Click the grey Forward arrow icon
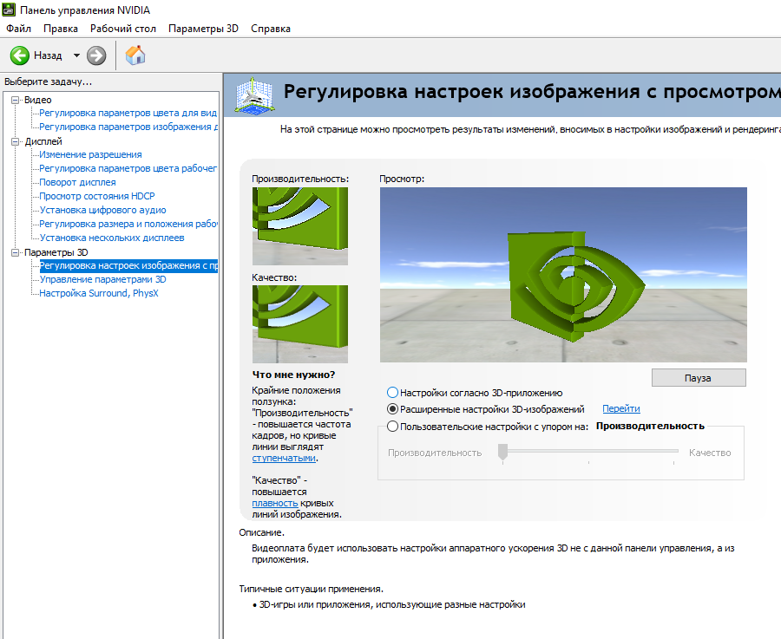Image resolution: width=781 pixels, height=639 pixels. (x=96, y=55)
